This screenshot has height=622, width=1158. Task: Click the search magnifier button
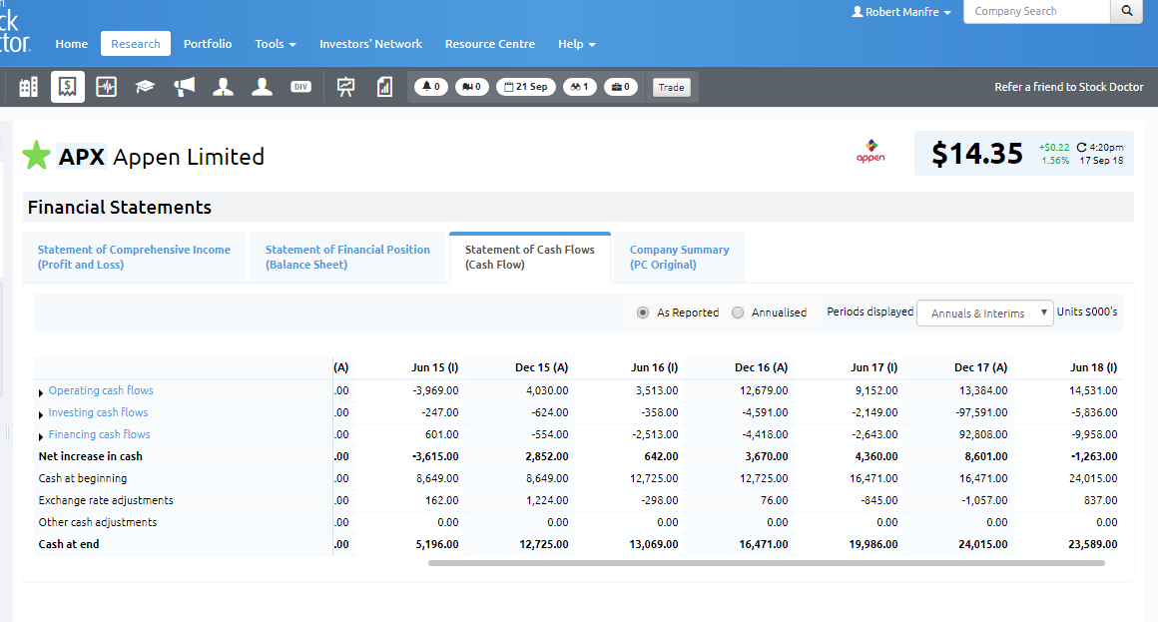[1127, 11]
